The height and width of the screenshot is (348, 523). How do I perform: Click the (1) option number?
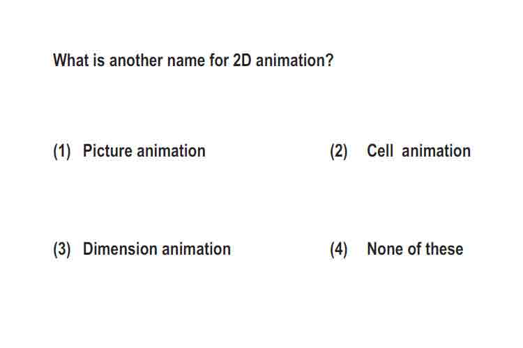pos(62,152)
